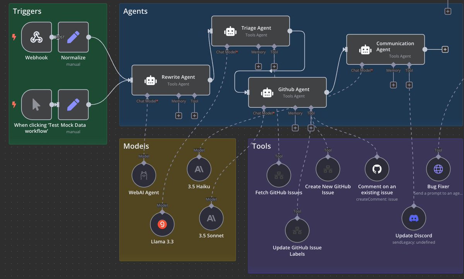
Task: Select the Webhook trigger node
Action: [x=36, y=37]
